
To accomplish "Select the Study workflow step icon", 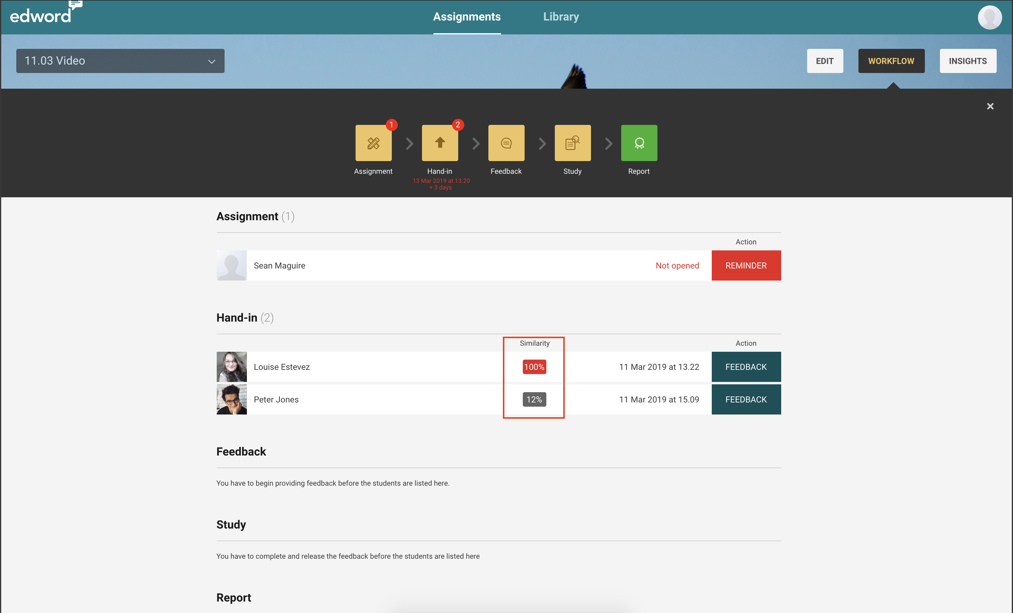I will [572, 143].
